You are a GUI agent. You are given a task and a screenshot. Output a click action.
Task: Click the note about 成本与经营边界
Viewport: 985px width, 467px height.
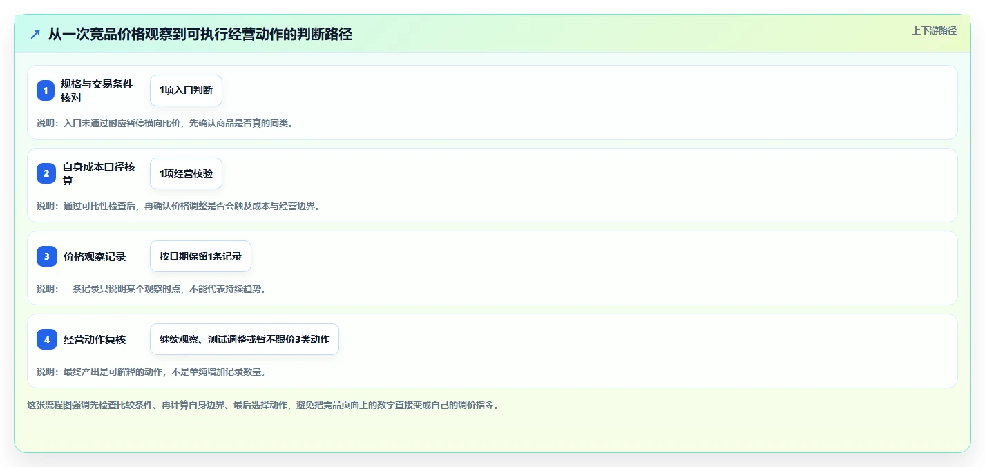179,206
